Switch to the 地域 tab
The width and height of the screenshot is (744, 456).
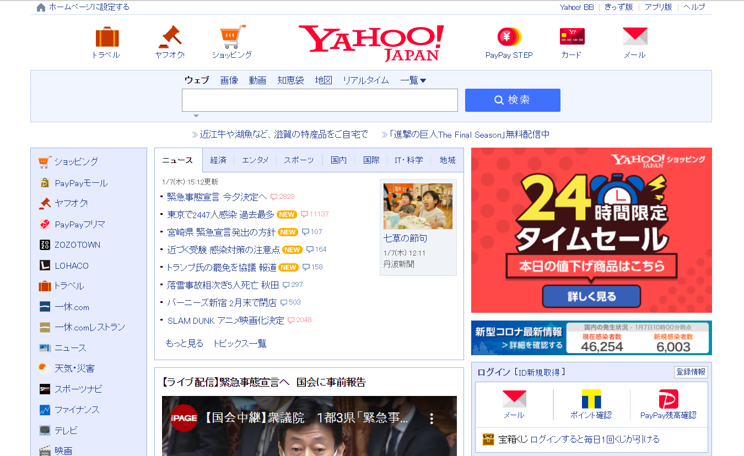[x=448, y=160]
